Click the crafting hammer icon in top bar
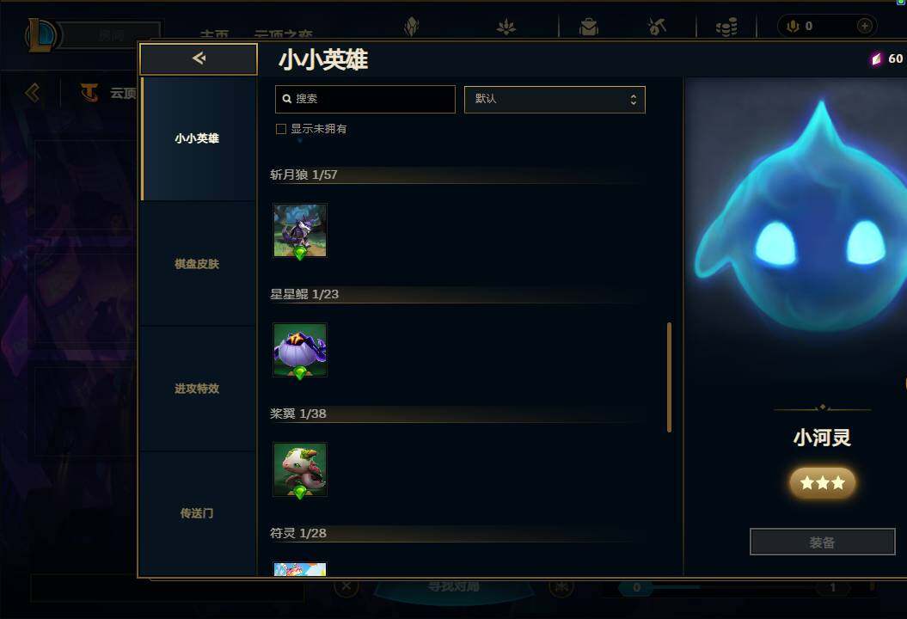 click(657, 26)
